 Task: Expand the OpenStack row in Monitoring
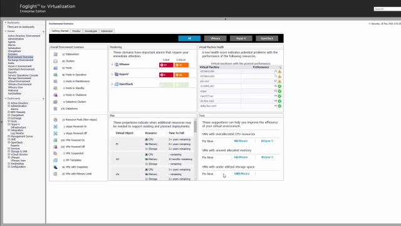pyautogui.click(x=112, y=84)
